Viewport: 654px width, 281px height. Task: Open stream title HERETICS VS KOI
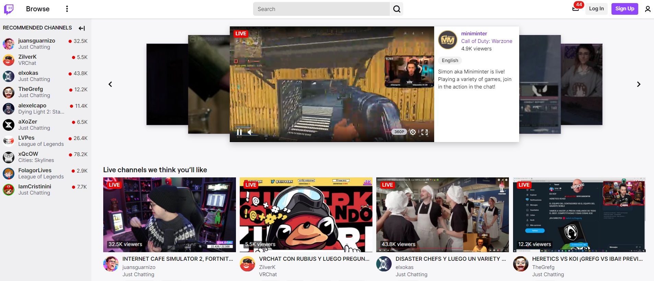[x=587, y=259]
